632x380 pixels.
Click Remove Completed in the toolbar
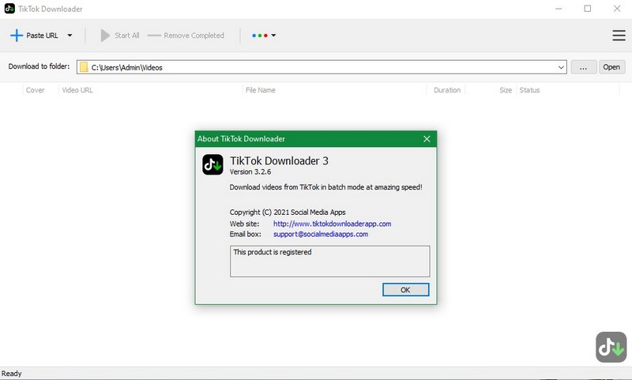pyautogui.click(x=186, y=36)
